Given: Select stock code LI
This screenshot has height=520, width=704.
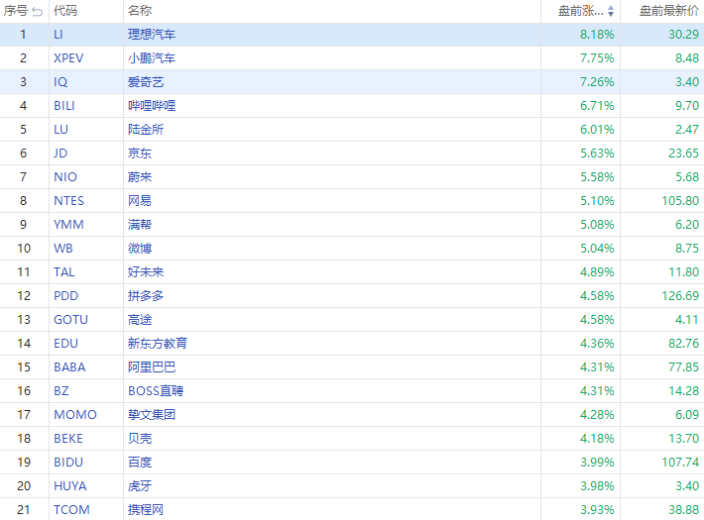Looking at the screenshot, I should click(59, 35).
